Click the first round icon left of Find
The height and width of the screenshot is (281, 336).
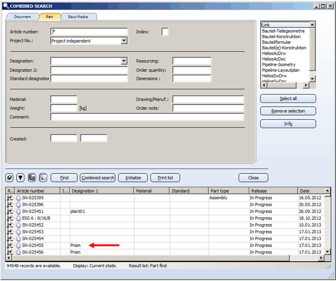click(x=10, y=178)
